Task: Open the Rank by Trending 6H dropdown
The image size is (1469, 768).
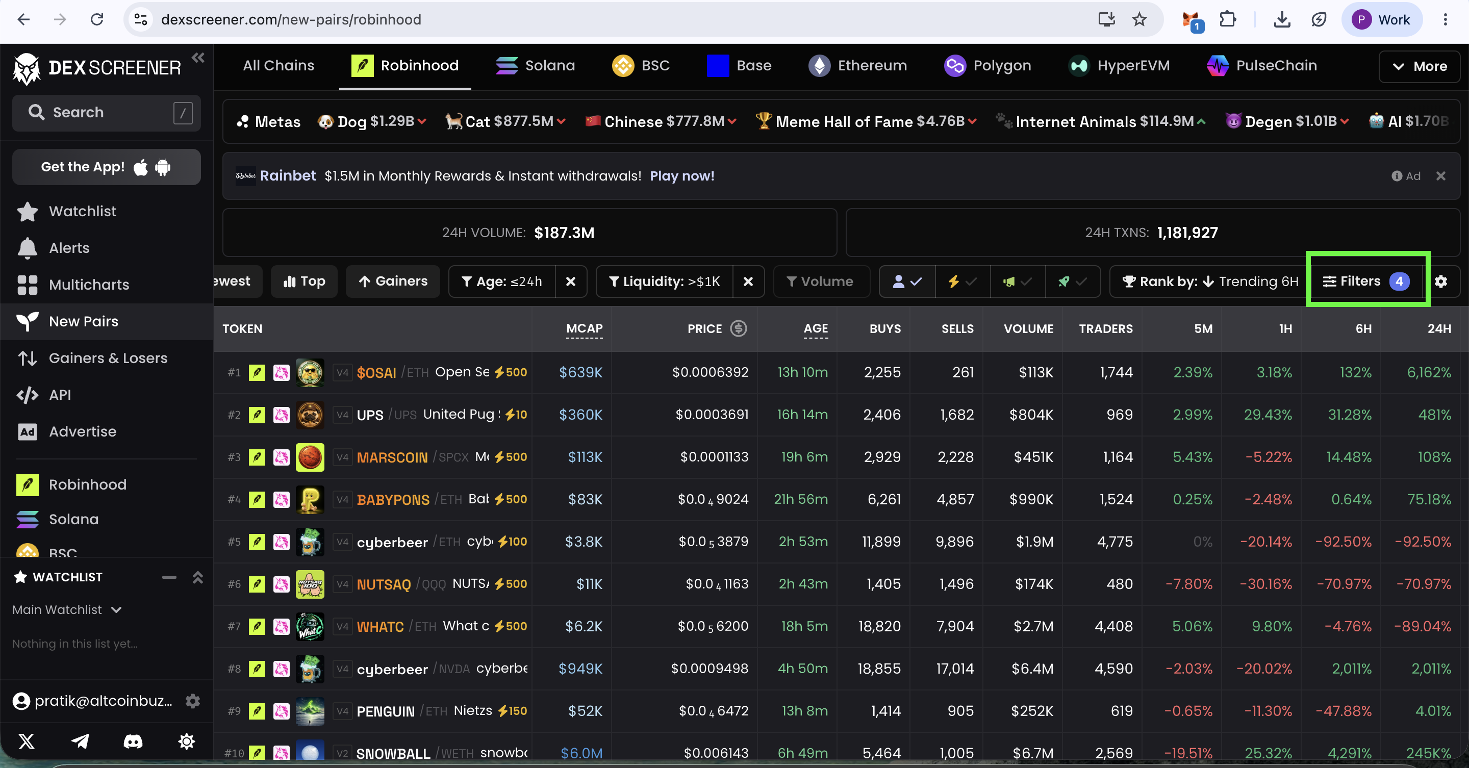Action: coord(1210,281)
